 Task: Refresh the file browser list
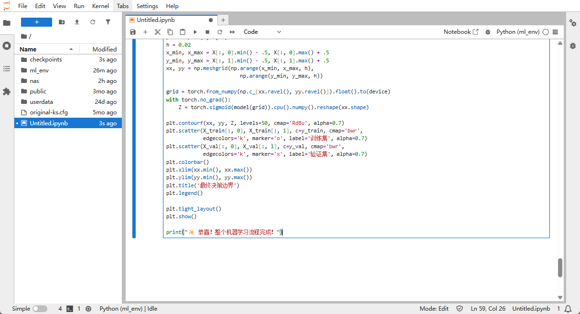[x=93, y=22]
